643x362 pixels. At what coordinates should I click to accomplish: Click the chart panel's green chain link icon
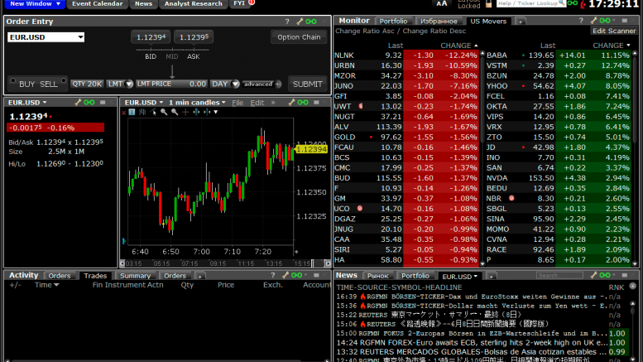pyautogui.click(x=303, y=102)
